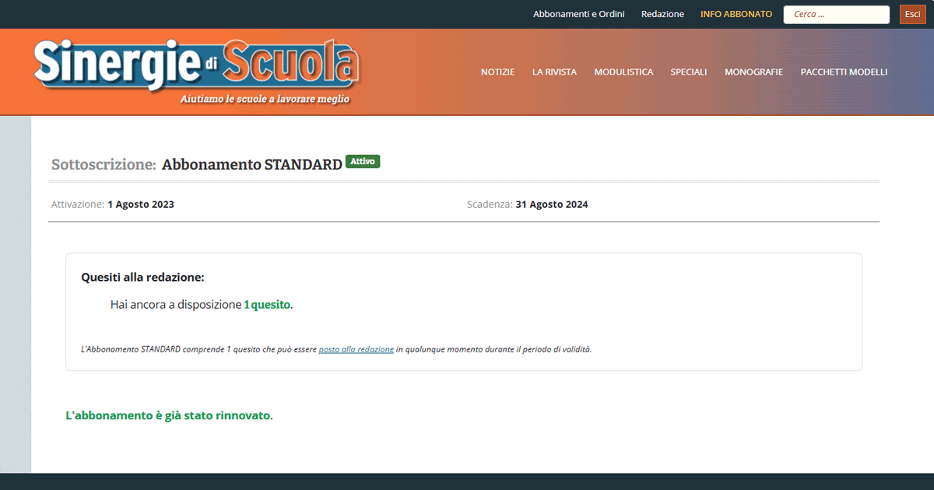Click expiry date '31 Agosto 2024'
The width and height of the screenshot is (934, 490).
click(552, 205)
